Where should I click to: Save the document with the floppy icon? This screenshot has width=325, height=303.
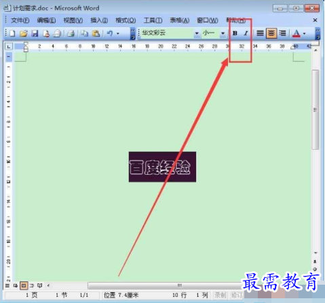[35, 34]
